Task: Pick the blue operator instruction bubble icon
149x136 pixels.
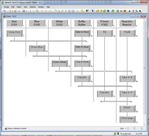Action: (x=108, y=11)
